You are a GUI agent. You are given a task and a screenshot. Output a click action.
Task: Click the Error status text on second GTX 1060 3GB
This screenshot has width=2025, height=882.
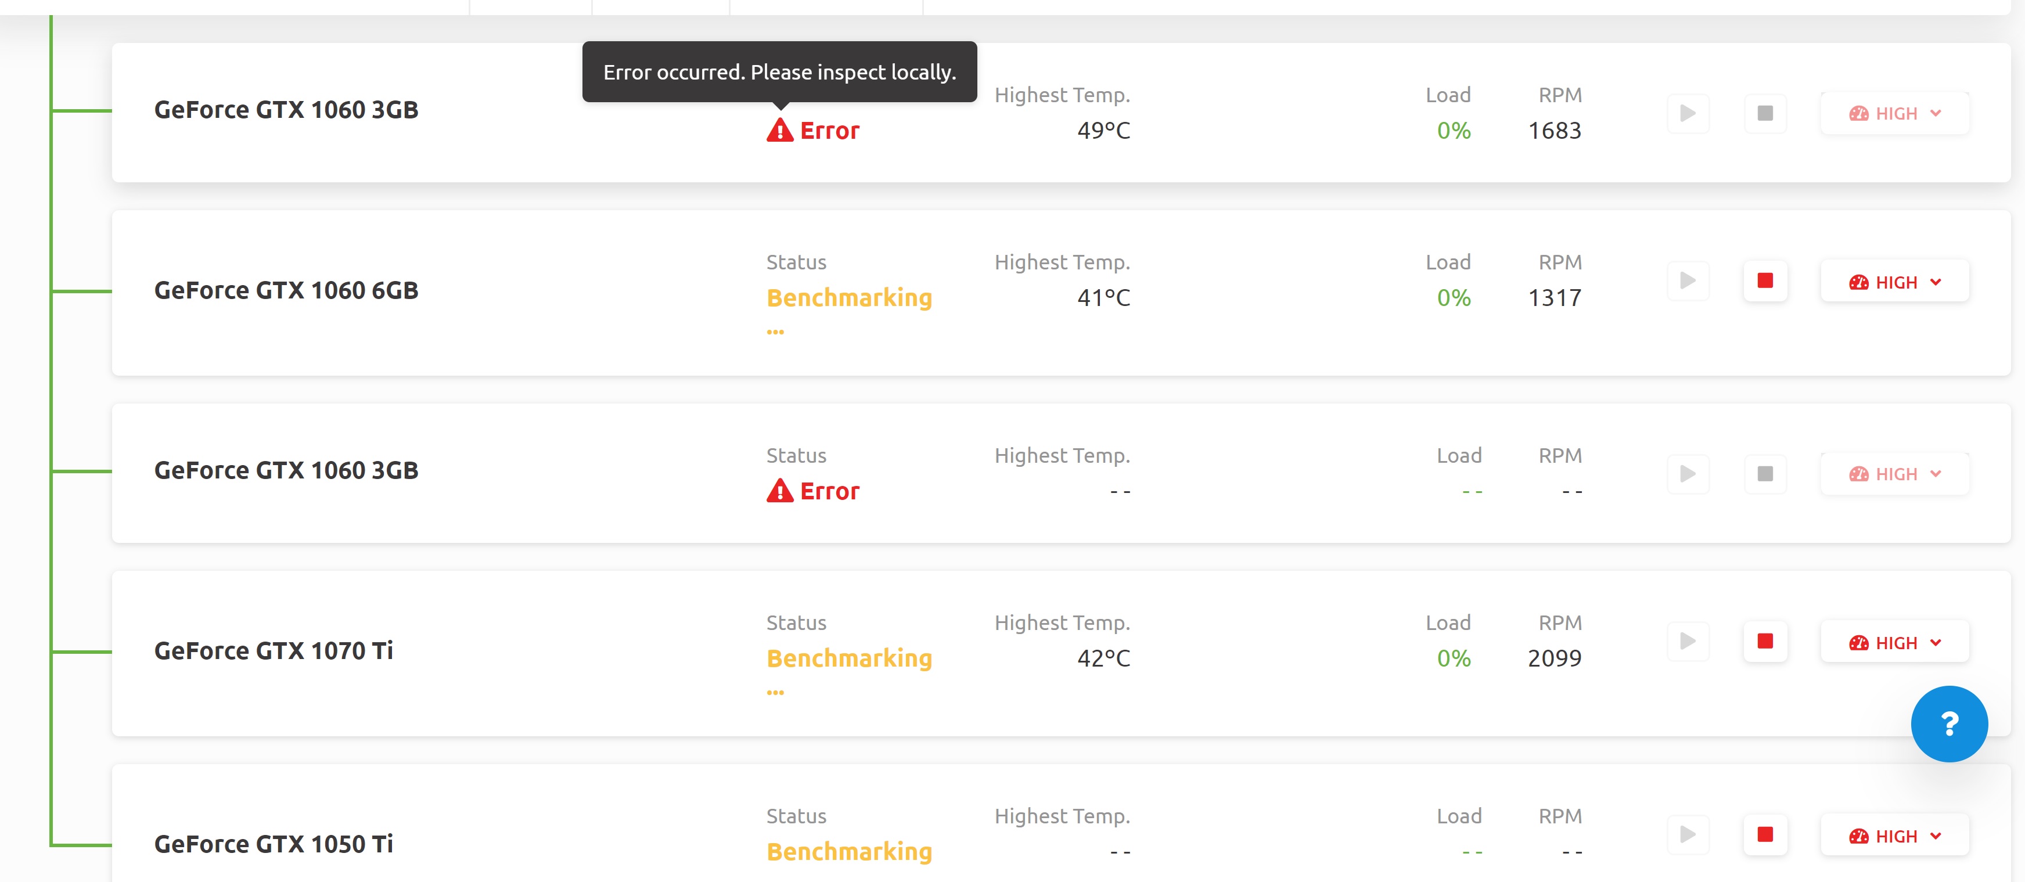click(x=829, y=491)
